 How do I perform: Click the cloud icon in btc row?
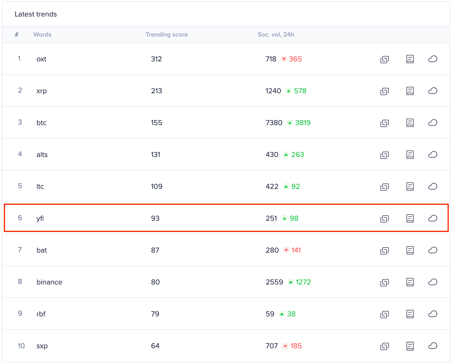point(433,122)
